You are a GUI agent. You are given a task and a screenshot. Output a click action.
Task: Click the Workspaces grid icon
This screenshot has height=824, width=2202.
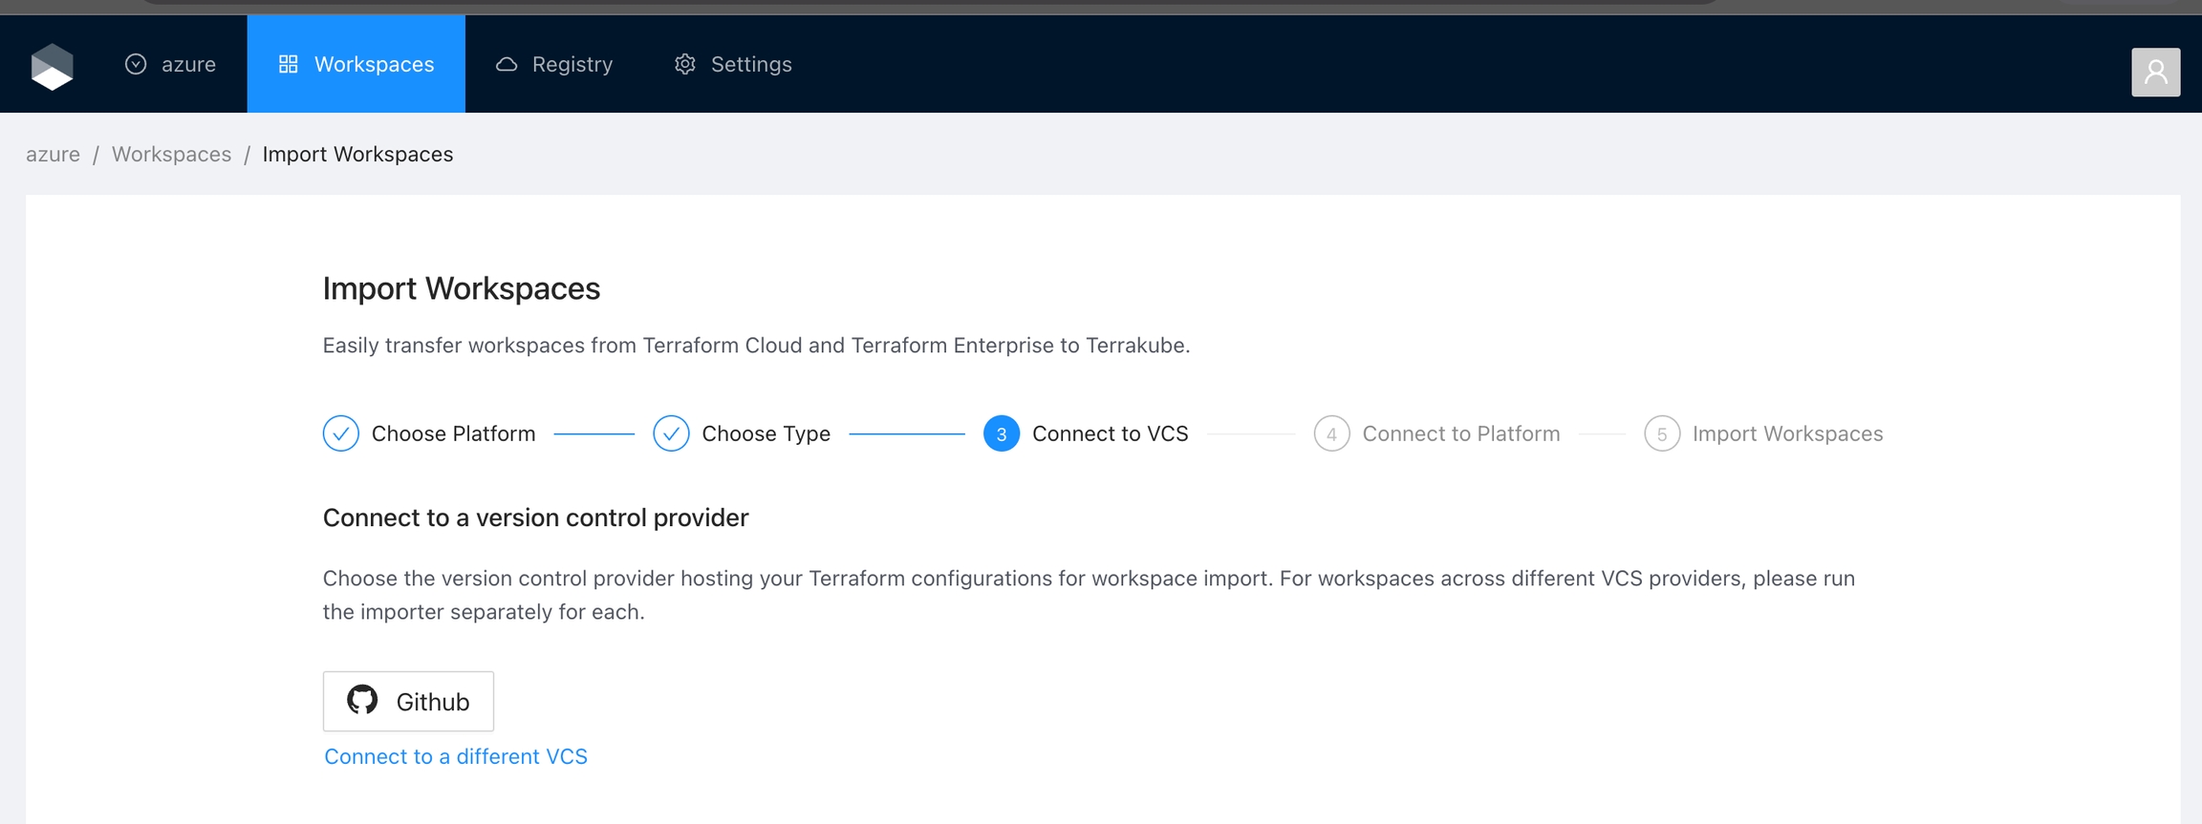(x=288, y=64)
